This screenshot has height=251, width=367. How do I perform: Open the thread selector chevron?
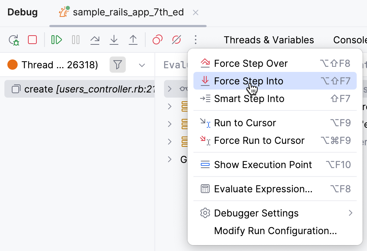click(x=142, y=65)
